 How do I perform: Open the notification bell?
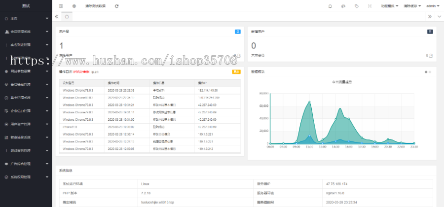tap(330, 6)
